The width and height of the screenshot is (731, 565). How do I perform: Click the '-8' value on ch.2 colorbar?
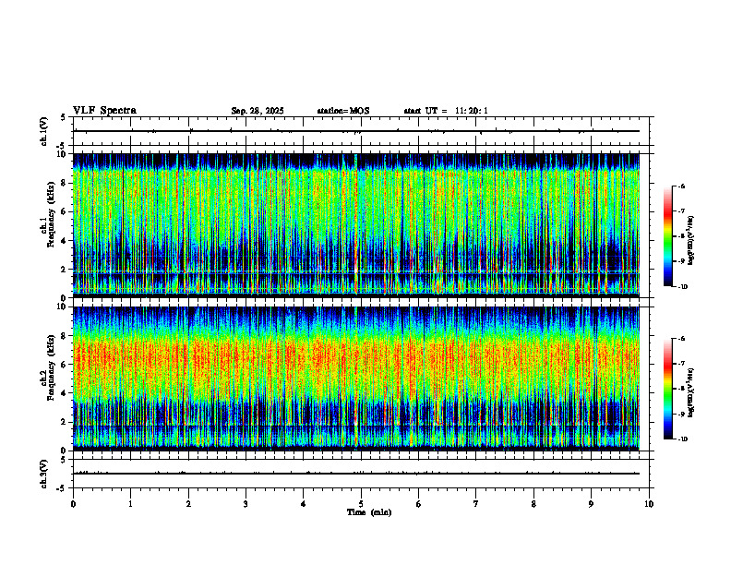[x=681, y=389]
